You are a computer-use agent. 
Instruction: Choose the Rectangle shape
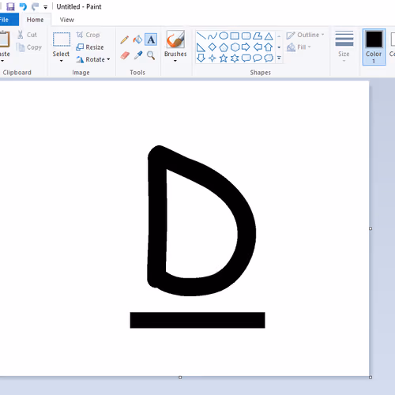point(235,36)
